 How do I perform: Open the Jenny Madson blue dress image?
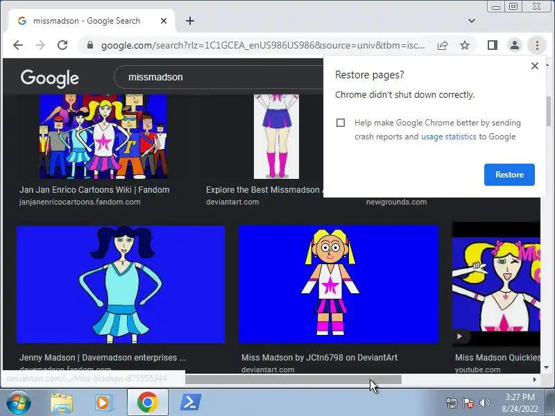pyautogui.click(x=121, y=284)
